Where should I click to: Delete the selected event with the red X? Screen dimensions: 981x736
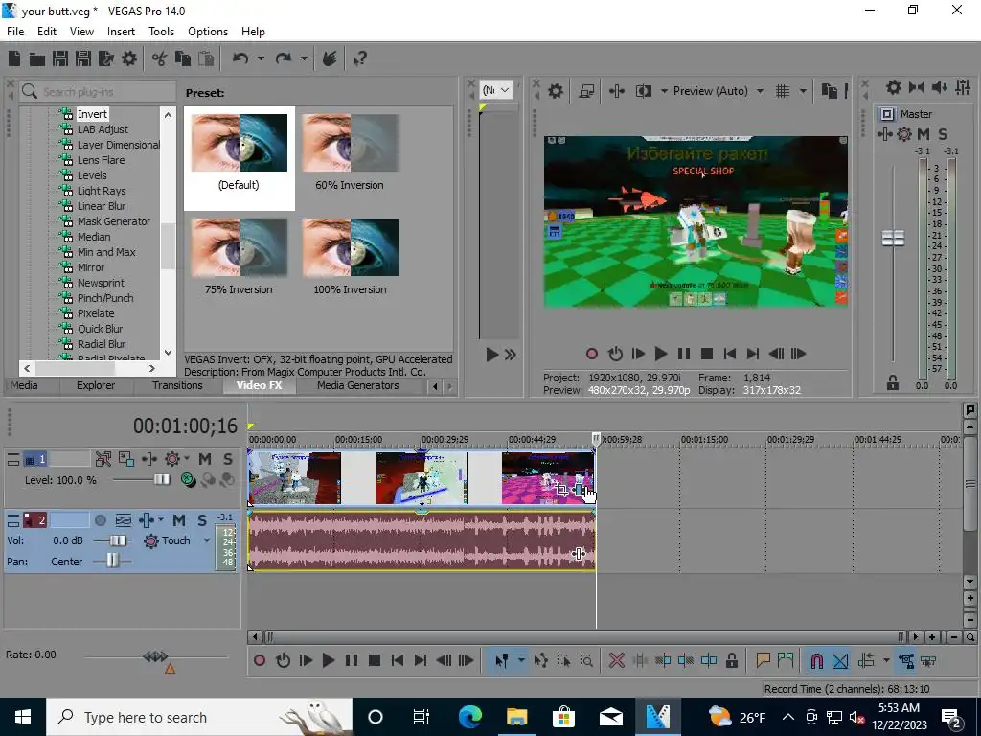click(x=617, y=661)
